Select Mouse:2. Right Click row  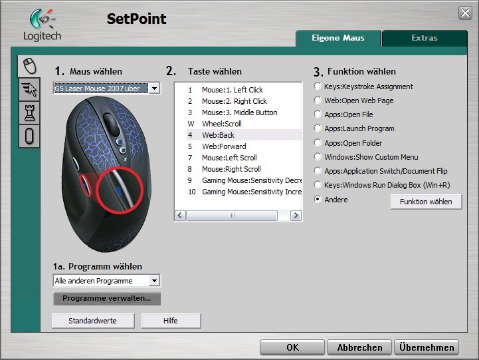[x=244, y=101]
